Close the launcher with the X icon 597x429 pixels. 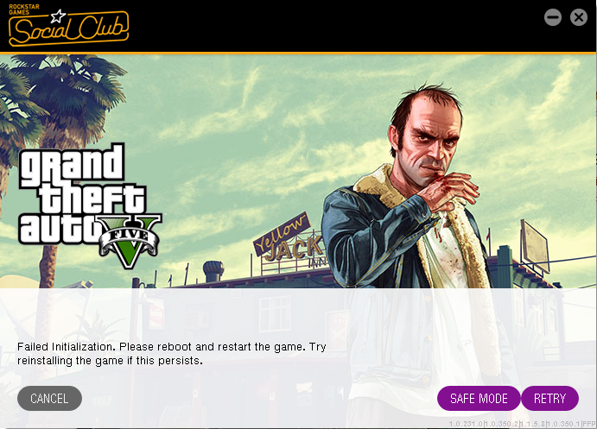pyautogui.click(x=578, y=17)
